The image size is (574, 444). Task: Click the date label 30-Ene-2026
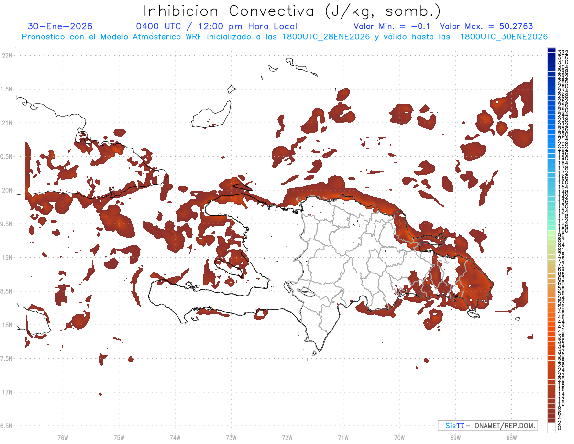60,27
